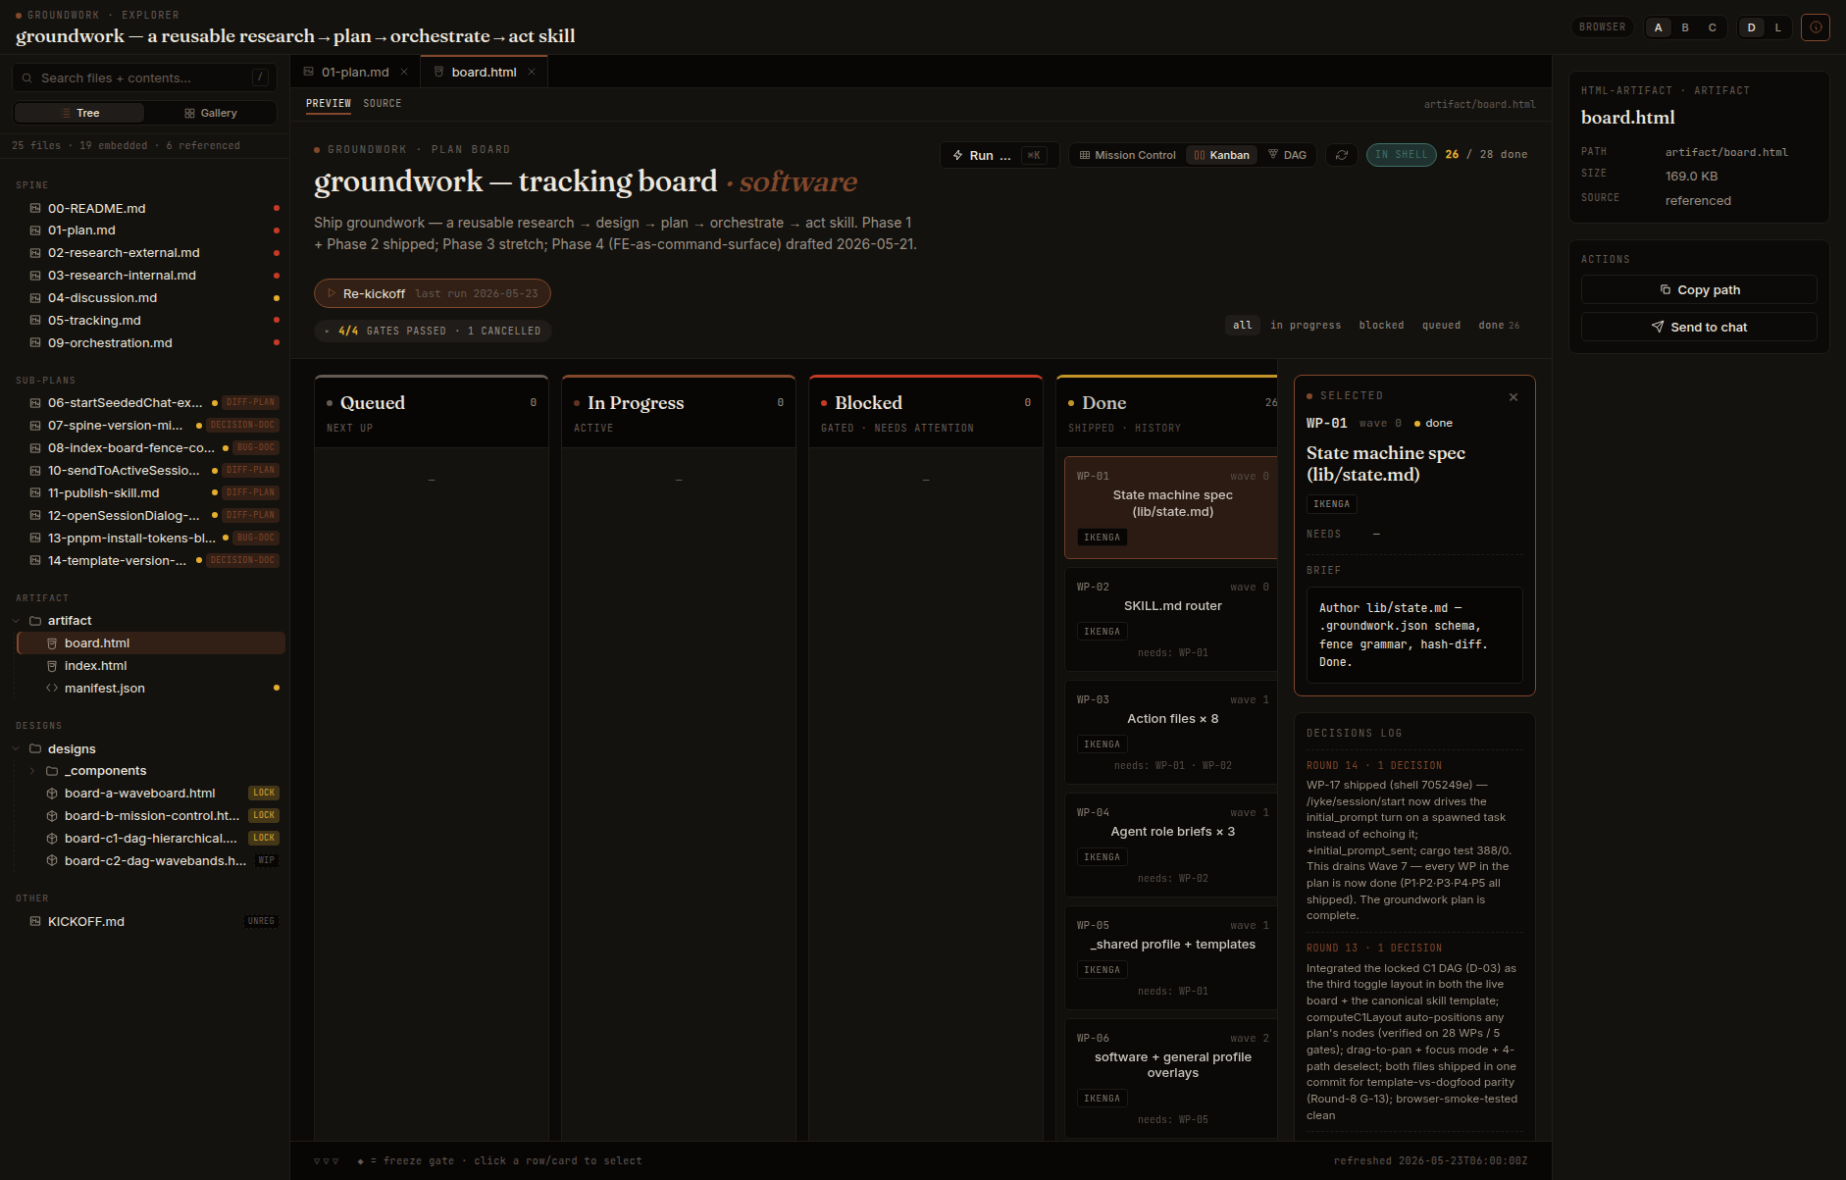This screenshot has width=1846, height=1180.
Task: Click the page icon beside index.html
Action: 52,666
